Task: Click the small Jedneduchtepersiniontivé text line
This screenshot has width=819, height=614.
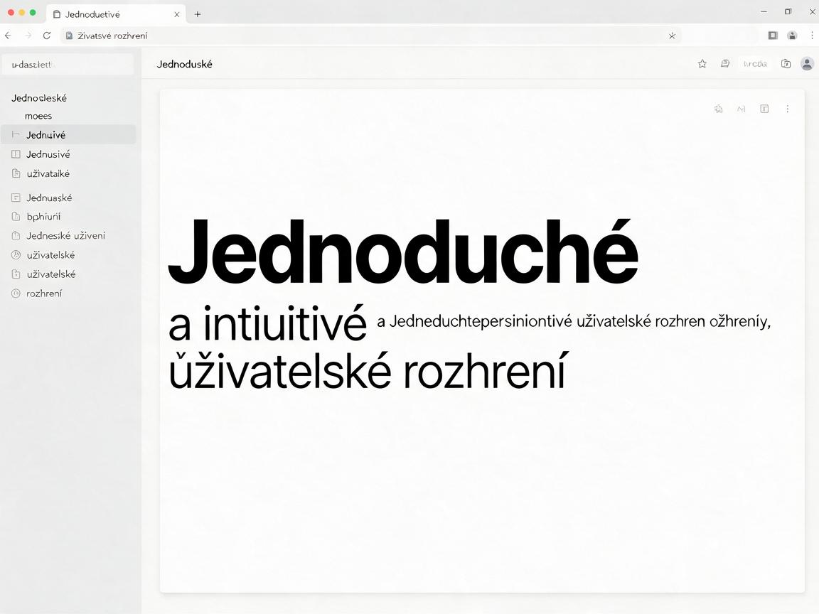Action: [574, 321]
